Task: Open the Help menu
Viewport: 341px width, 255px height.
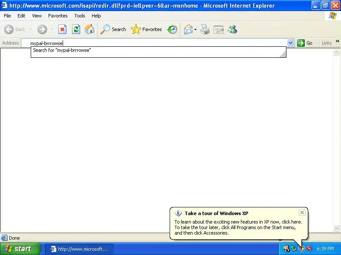Action: [96, 16]
